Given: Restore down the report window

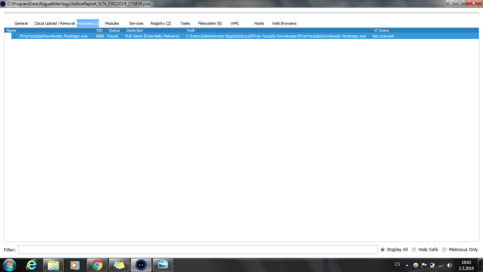Looking at the screenshot, I should (x=460, y=3).
